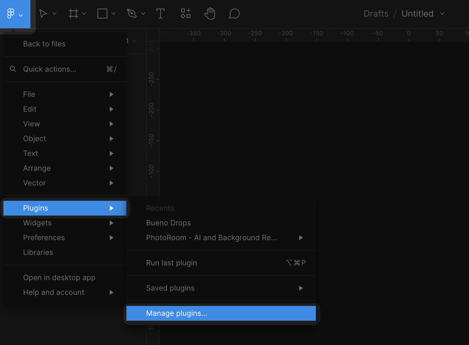The height and width of the screenshot is (345, 469).
Task: Run the Bueno Drops plugin
Action: pyautogui.click(x=168, y=223)
